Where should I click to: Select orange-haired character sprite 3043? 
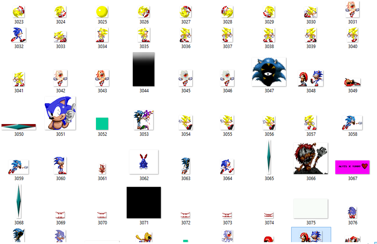coord(102,78)
